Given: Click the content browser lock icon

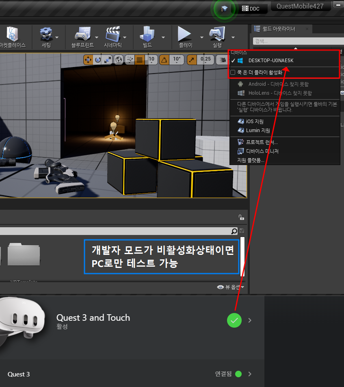Looking at the screenshot, I should click(241, 217).
